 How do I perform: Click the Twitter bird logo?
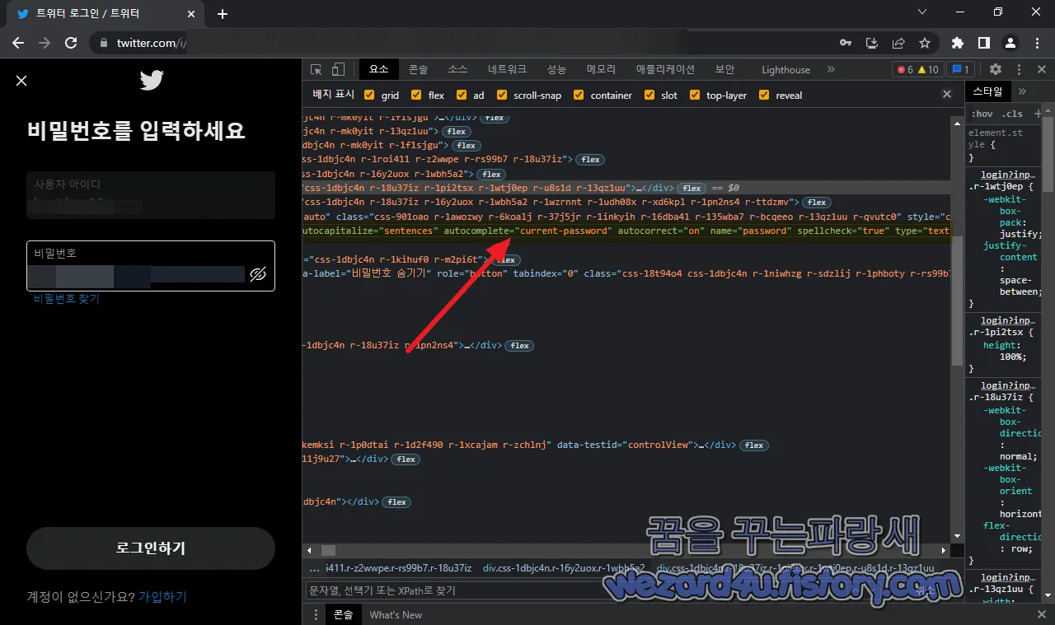[151, 80]
